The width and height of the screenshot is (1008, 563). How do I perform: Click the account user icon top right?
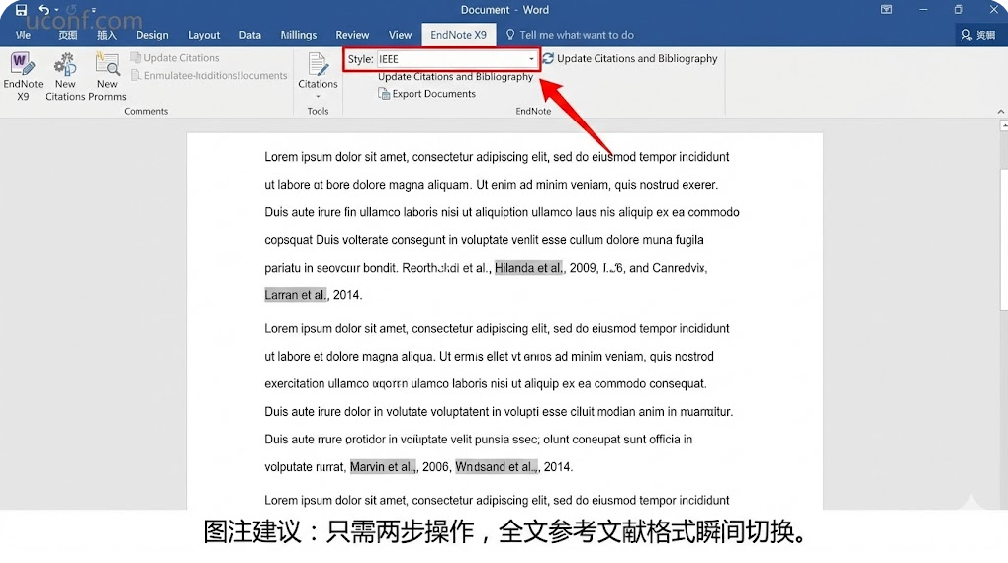967,35
